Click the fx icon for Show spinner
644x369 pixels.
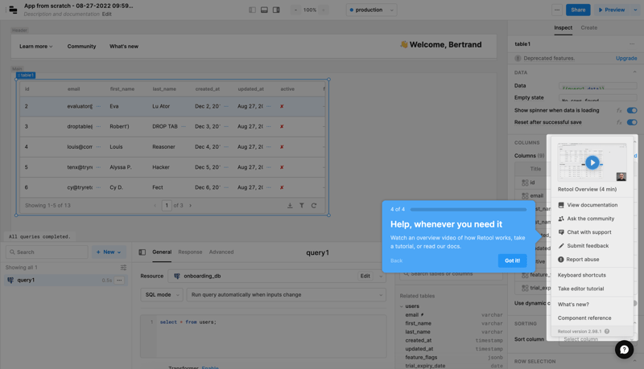(x=619, y=110)
